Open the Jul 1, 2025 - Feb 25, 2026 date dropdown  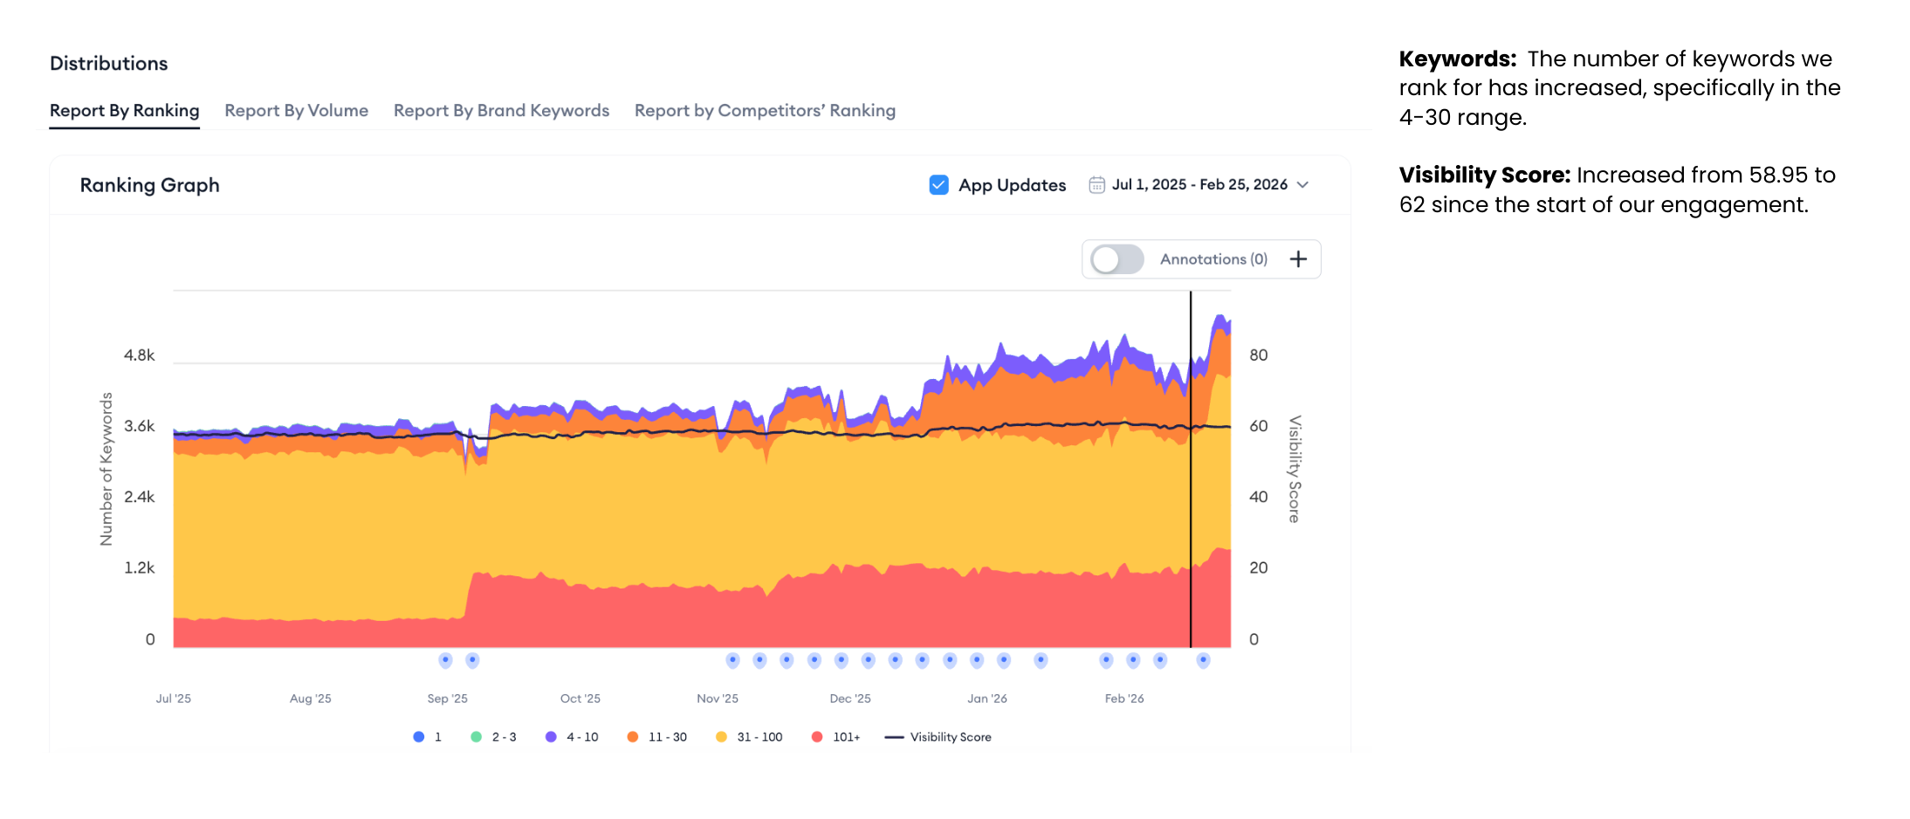click(x=1199, y=185)
